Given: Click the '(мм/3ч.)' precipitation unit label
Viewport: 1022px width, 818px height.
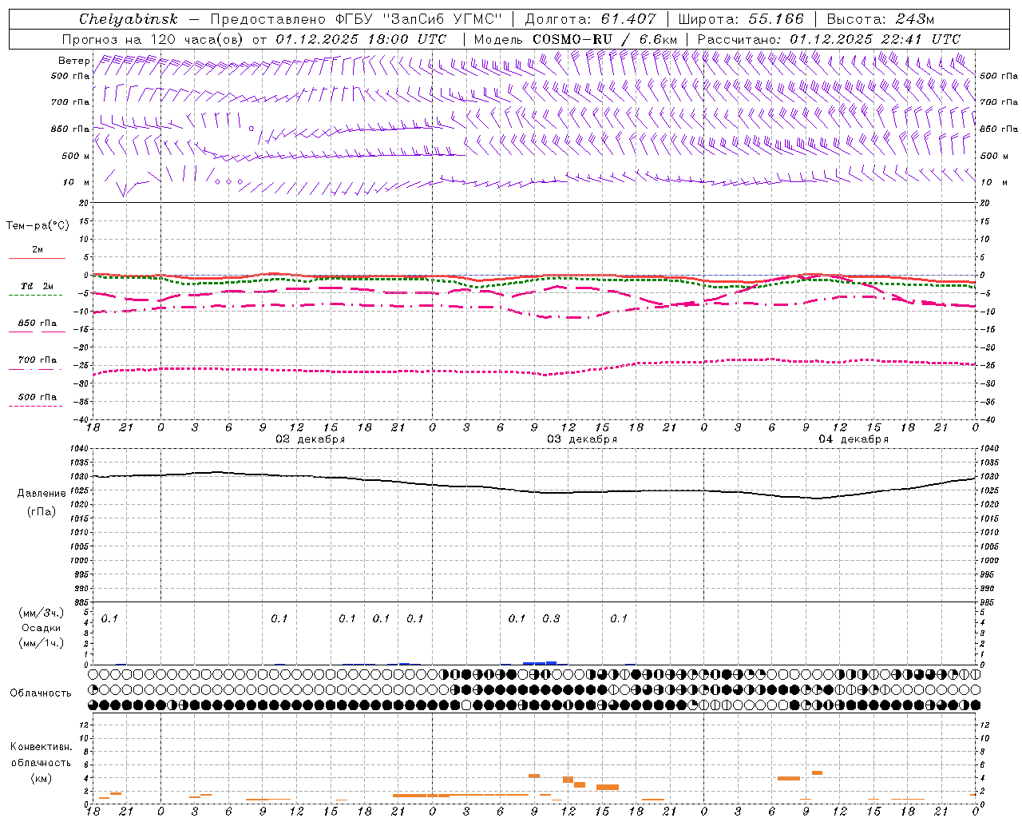Looking at the screenshot, I should tap(42, 613).
